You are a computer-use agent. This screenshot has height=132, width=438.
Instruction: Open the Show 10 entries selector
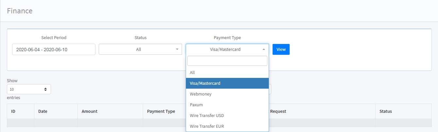(x=29, y=89)
